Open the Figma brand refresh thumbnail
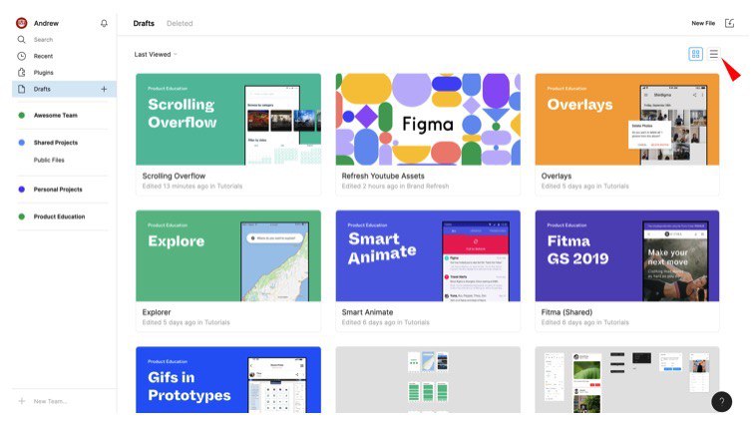The width and height of the screenshot is (754, 424). tap(428, 119)
